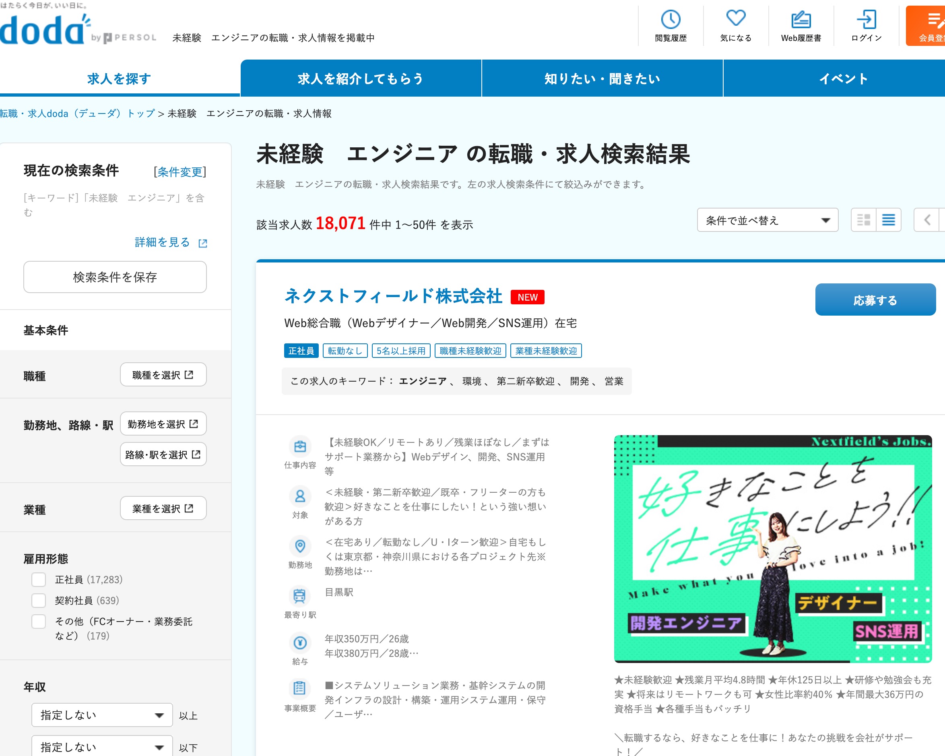945x756 pixels.
Task: Click the 気になる heart icon
Action: (x=735, y=19)
